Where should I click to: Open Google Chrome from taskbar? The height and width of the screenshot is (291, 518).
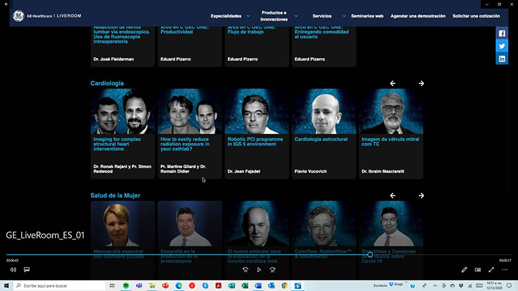(x=284, y=286)
